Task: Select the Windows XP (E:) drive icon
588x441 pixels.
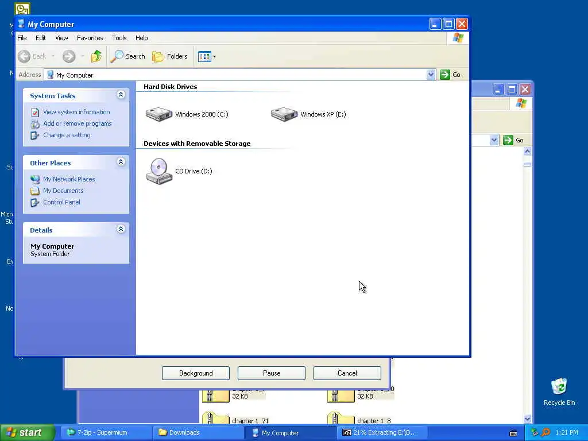Action: (284, 114)
